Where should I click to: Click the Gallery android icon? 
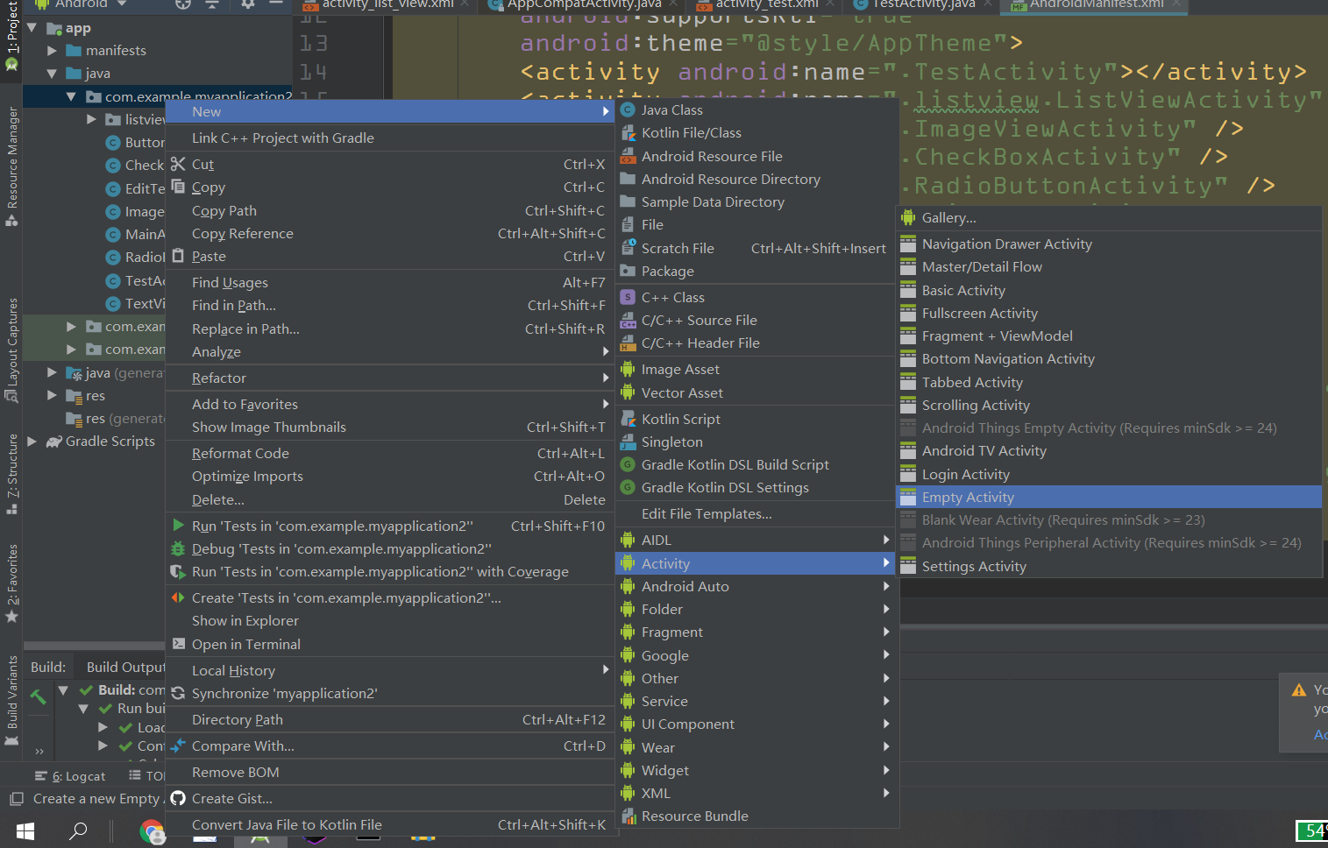click(908, 217)
